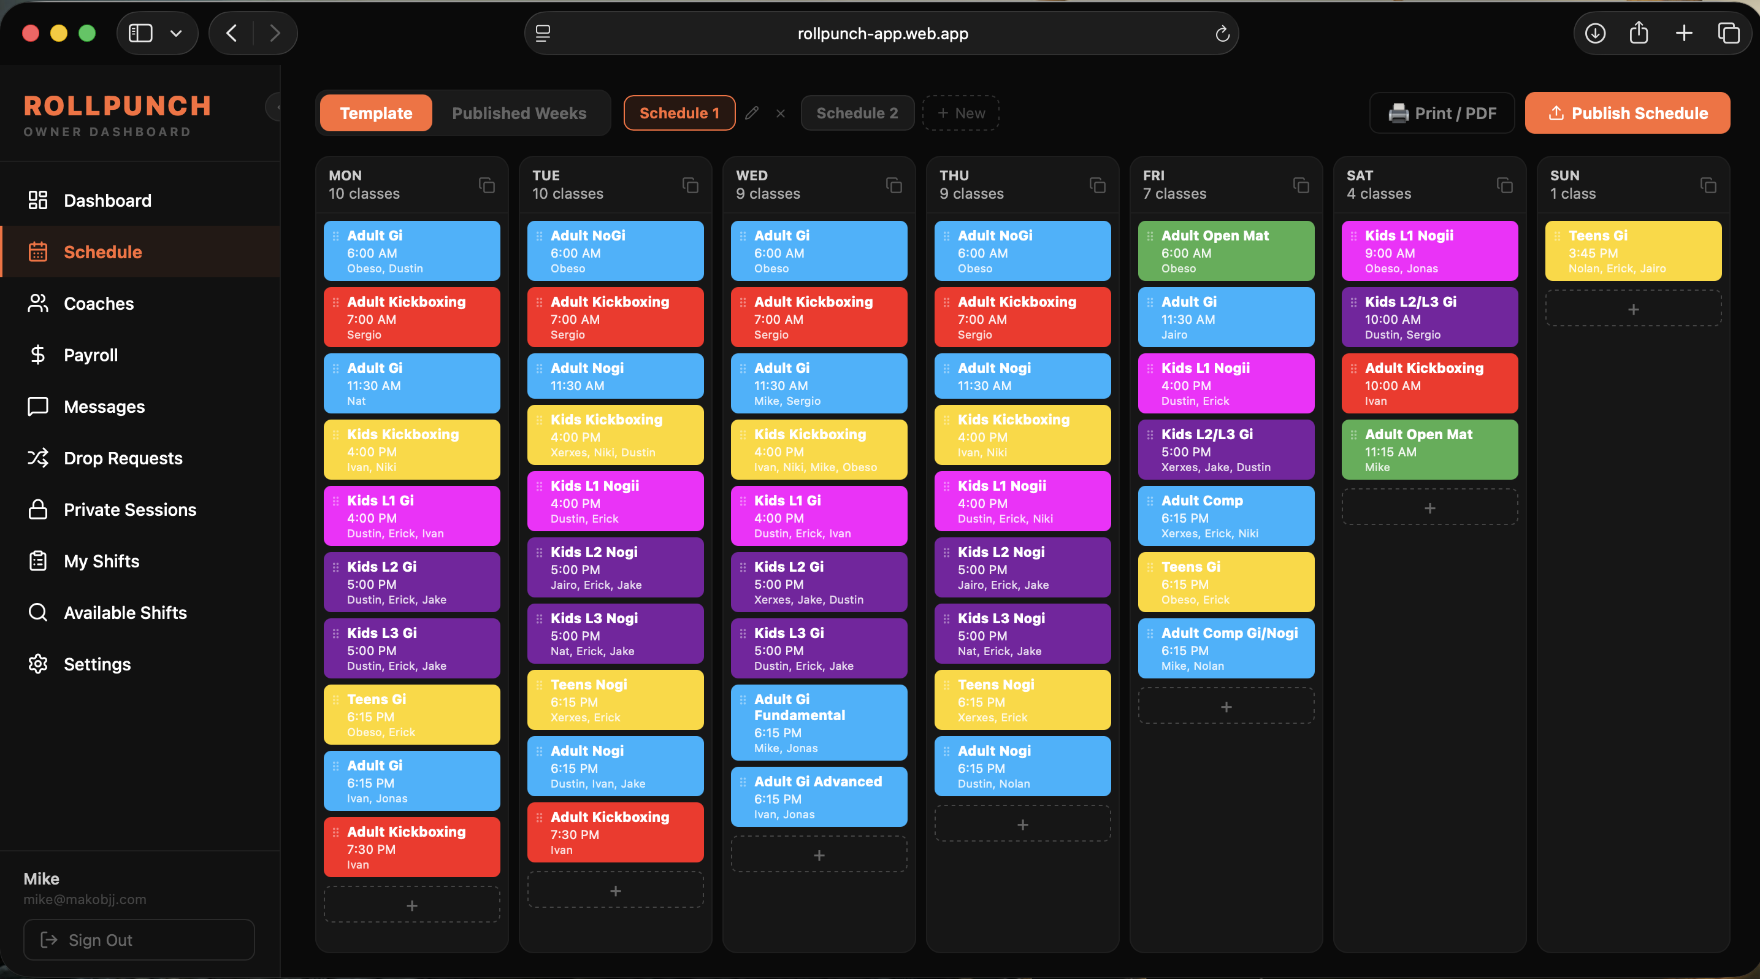Collapse the sidebar with the edge chevron

(274, 107)
